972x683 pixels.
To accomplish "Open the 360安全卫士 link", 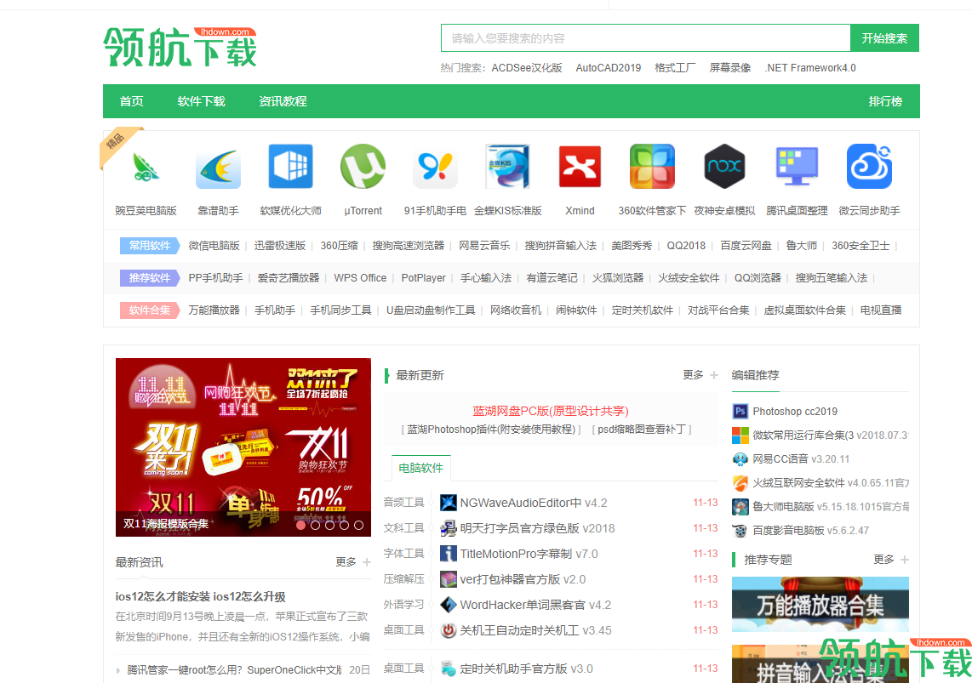I will coord(861,246).
